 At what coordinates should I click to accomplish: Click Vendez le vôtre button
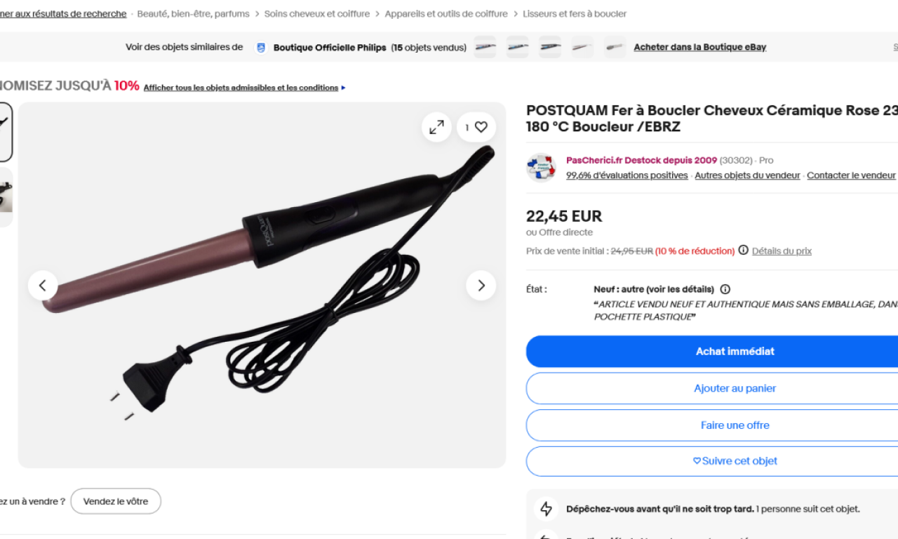coord(116,501)
